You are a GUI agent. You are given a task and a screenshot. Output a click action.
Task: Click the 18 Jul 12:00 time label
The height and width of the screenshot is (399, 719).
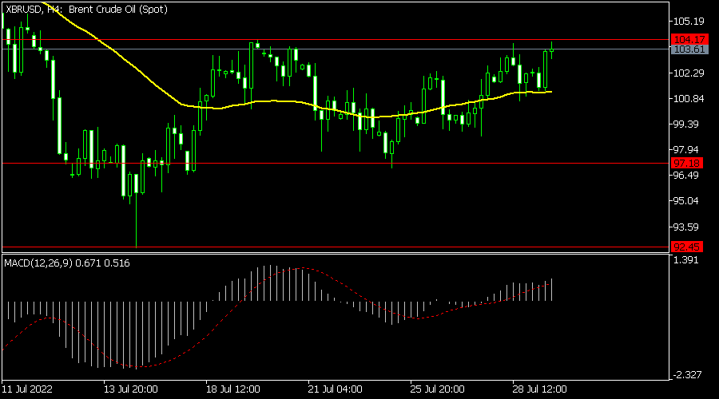[x=233, y=389]
